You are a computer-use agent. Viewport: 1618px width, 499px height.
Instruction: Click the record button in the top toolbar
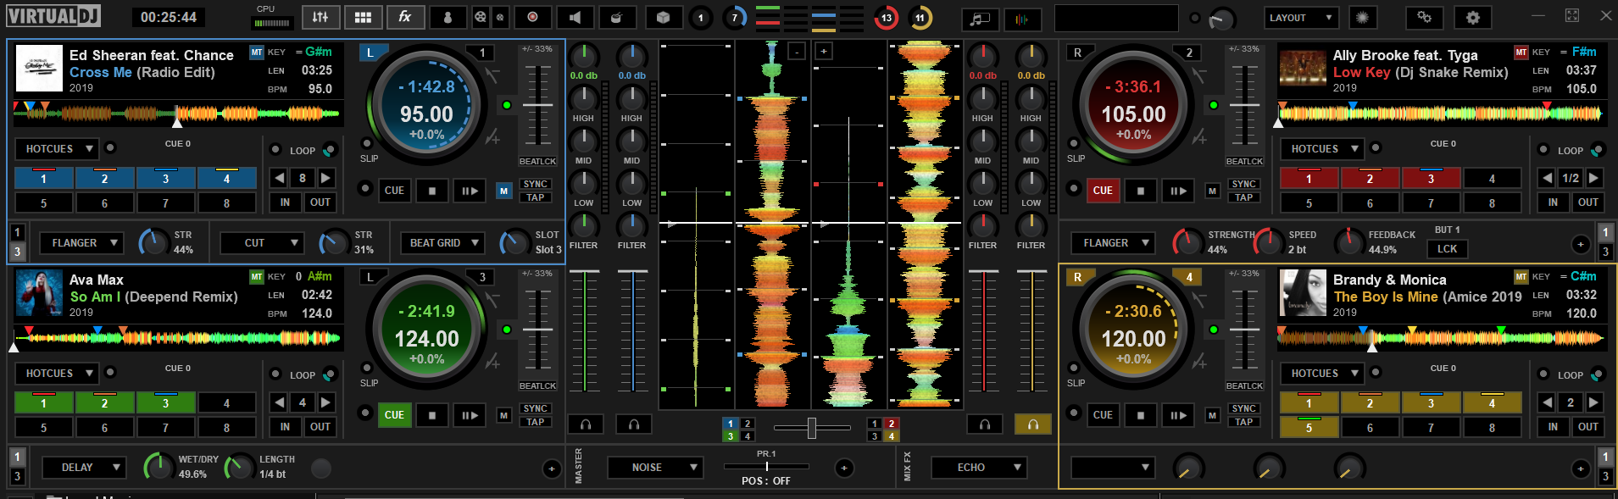tap(532, 17)
